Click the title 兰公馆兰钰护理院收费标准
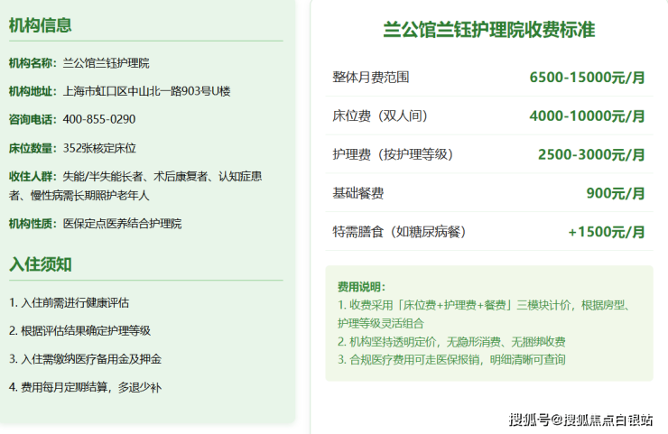 click(x=489, y=30)
